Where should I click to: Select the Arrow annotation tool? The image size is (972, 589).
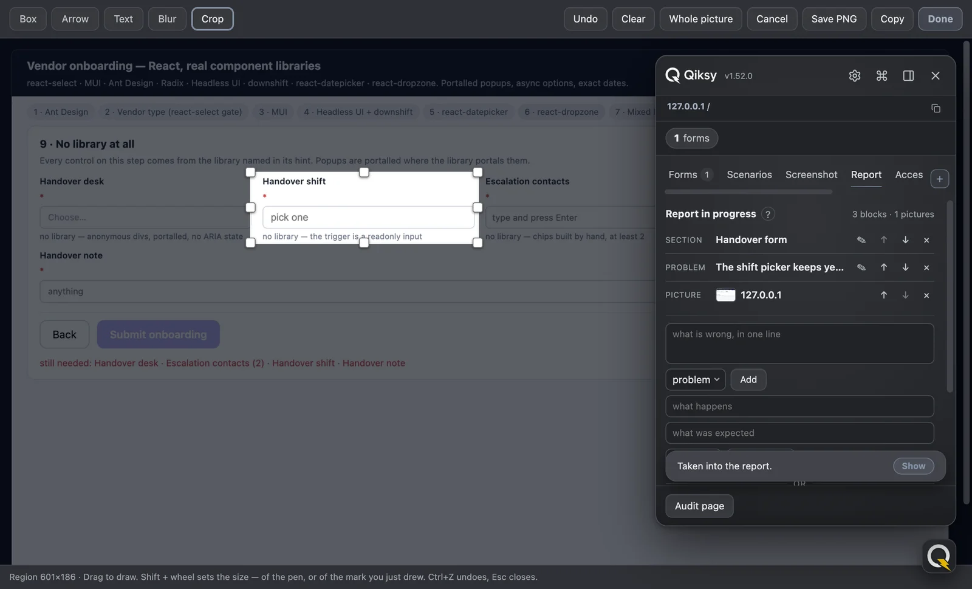point(75,19)
